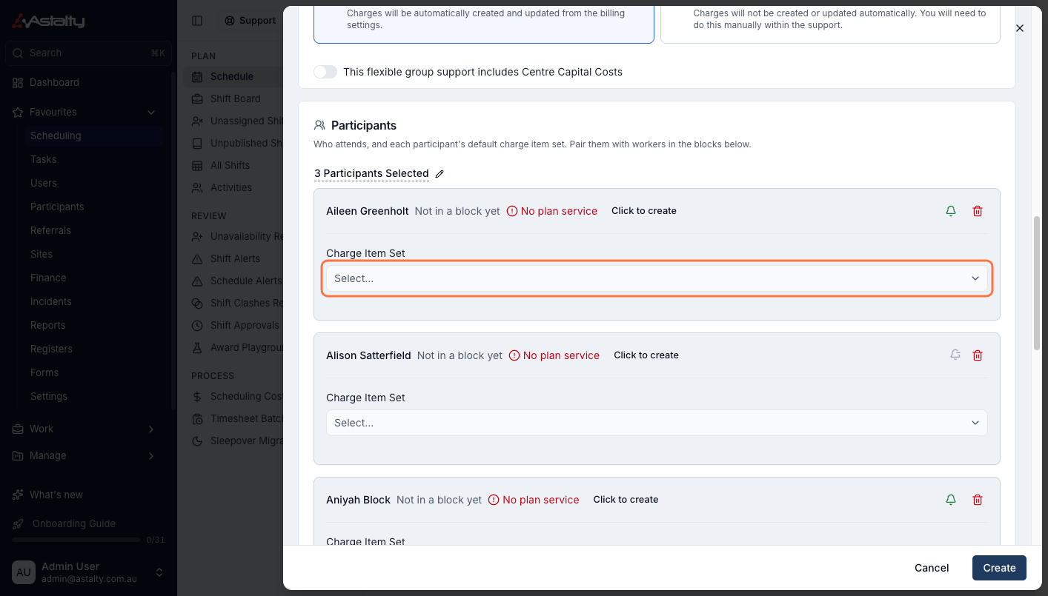Delete Aileen Greenholt using the red trash icon
The height and width of the screenshot is (596, 1048).
click(978, 211)
